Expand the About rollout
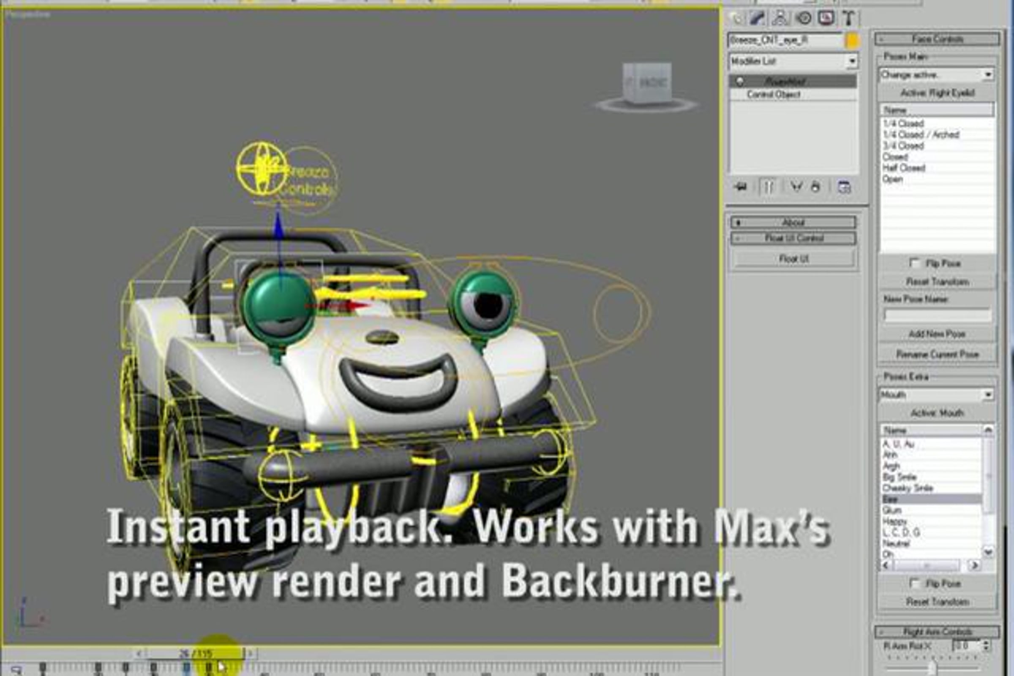Viewport: 1014px width, 676px height. point(793,223)
